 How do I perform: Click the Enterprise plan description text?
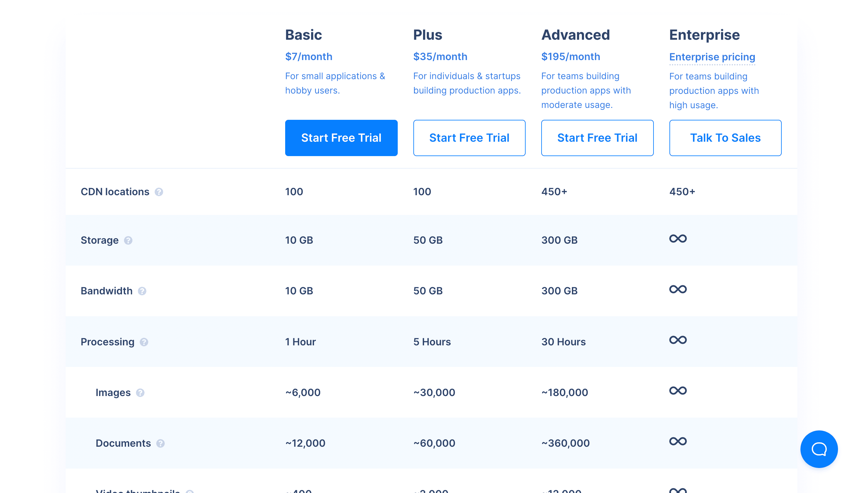point(714,91)
